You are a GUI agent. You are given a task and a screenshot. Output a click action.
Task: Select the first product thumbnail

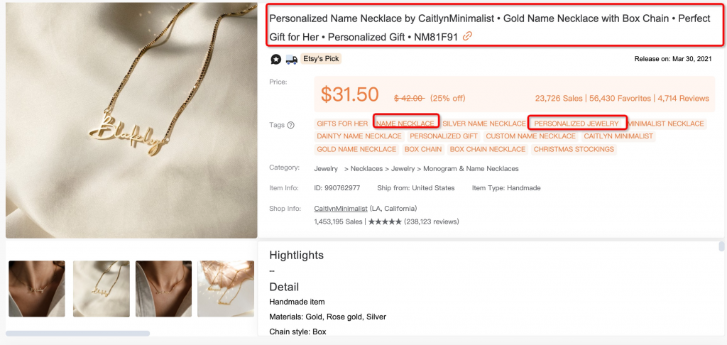tap(37, 289)
